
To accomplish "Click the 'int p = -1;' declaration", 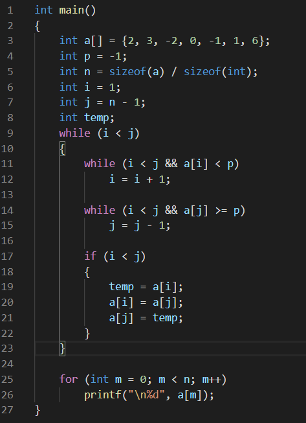I will [x=93, y=56].
